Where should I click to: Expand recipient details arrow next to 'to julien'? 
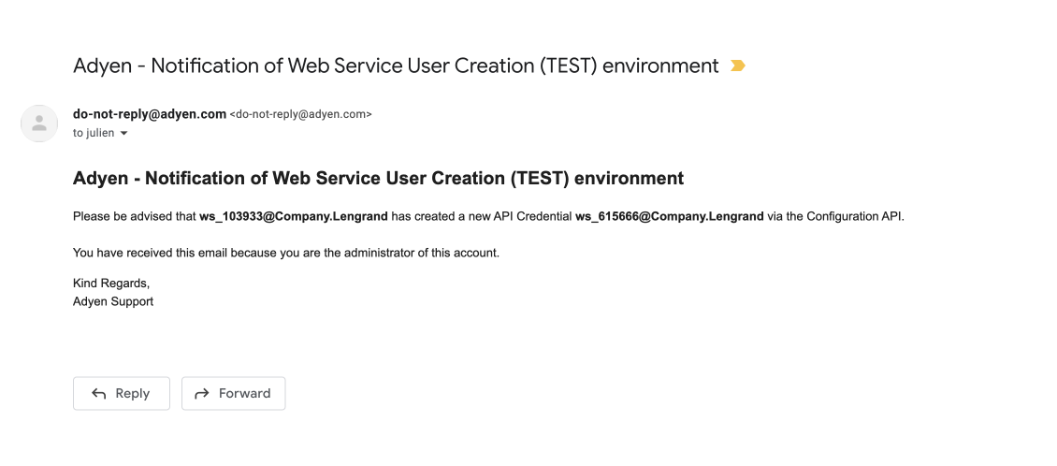(123, 134)
